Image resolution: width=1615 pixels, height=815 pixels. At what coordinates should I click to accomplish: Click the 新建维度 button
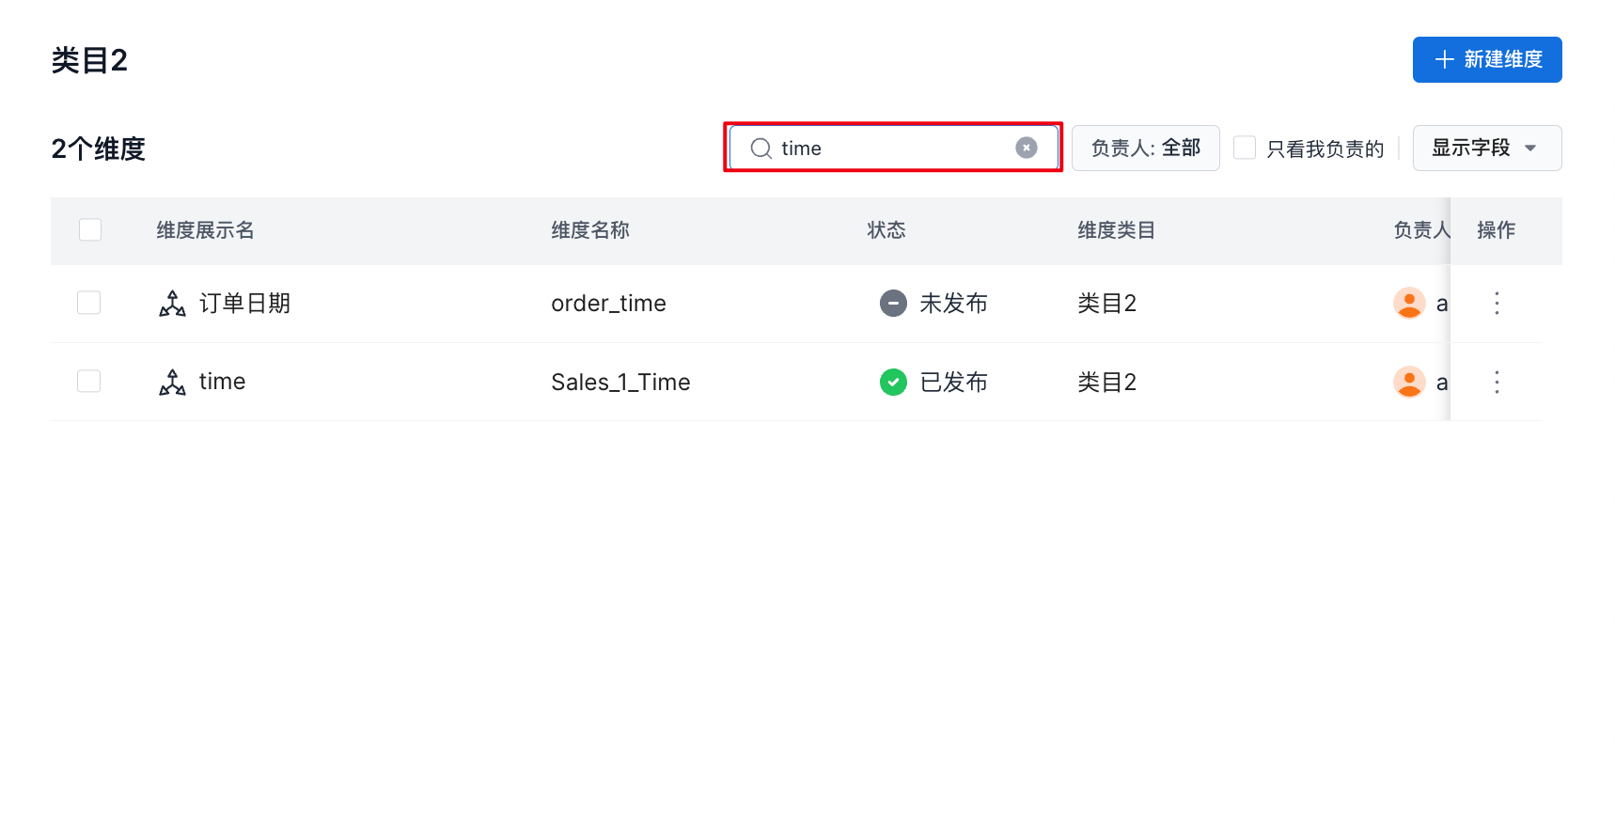tap(1486, 59)
